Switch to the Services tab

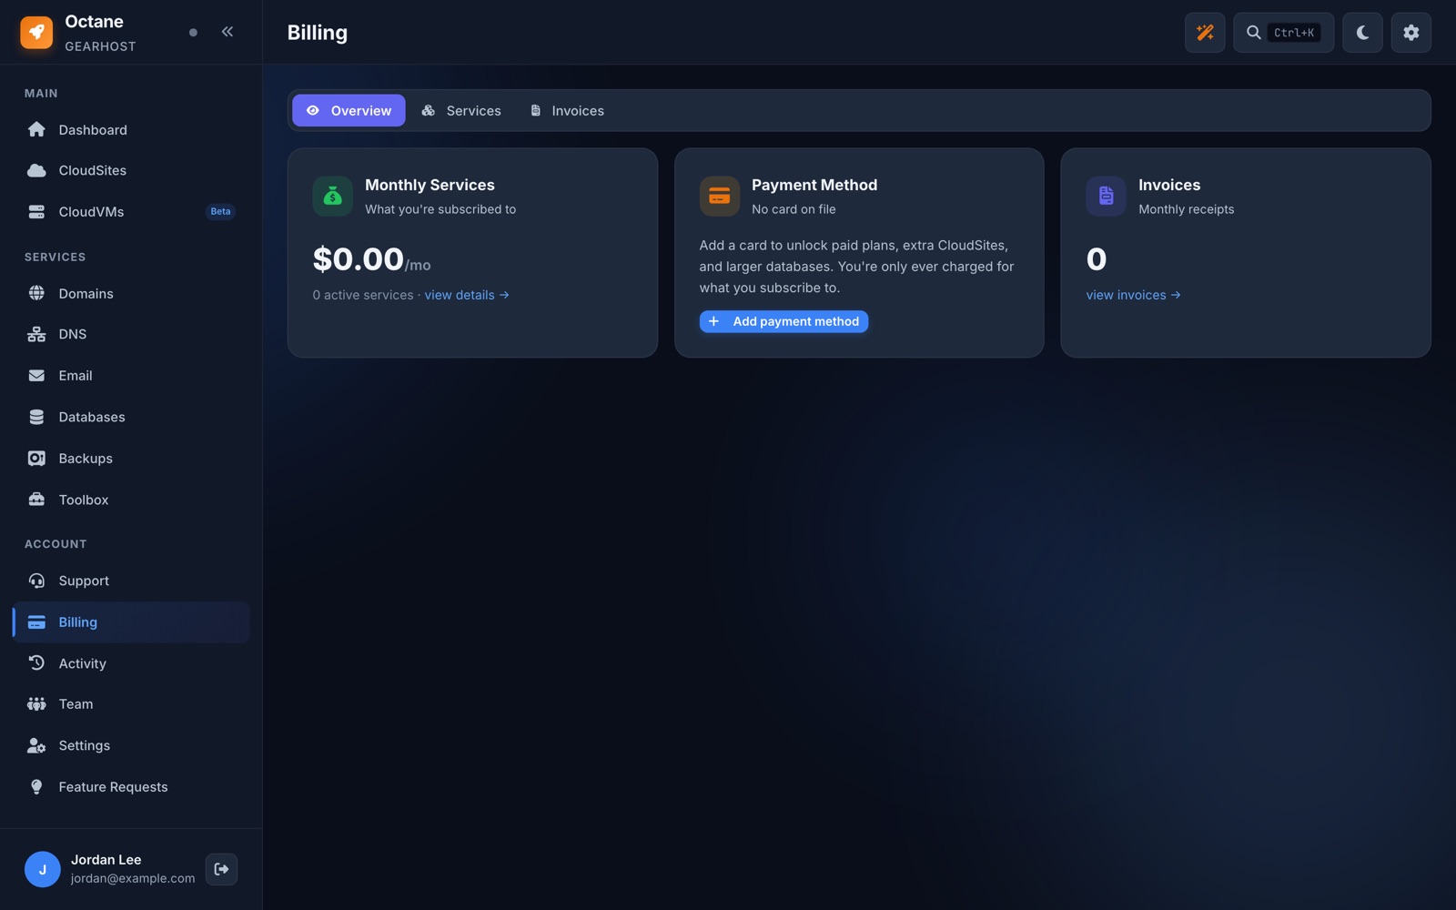coord(461,110)
